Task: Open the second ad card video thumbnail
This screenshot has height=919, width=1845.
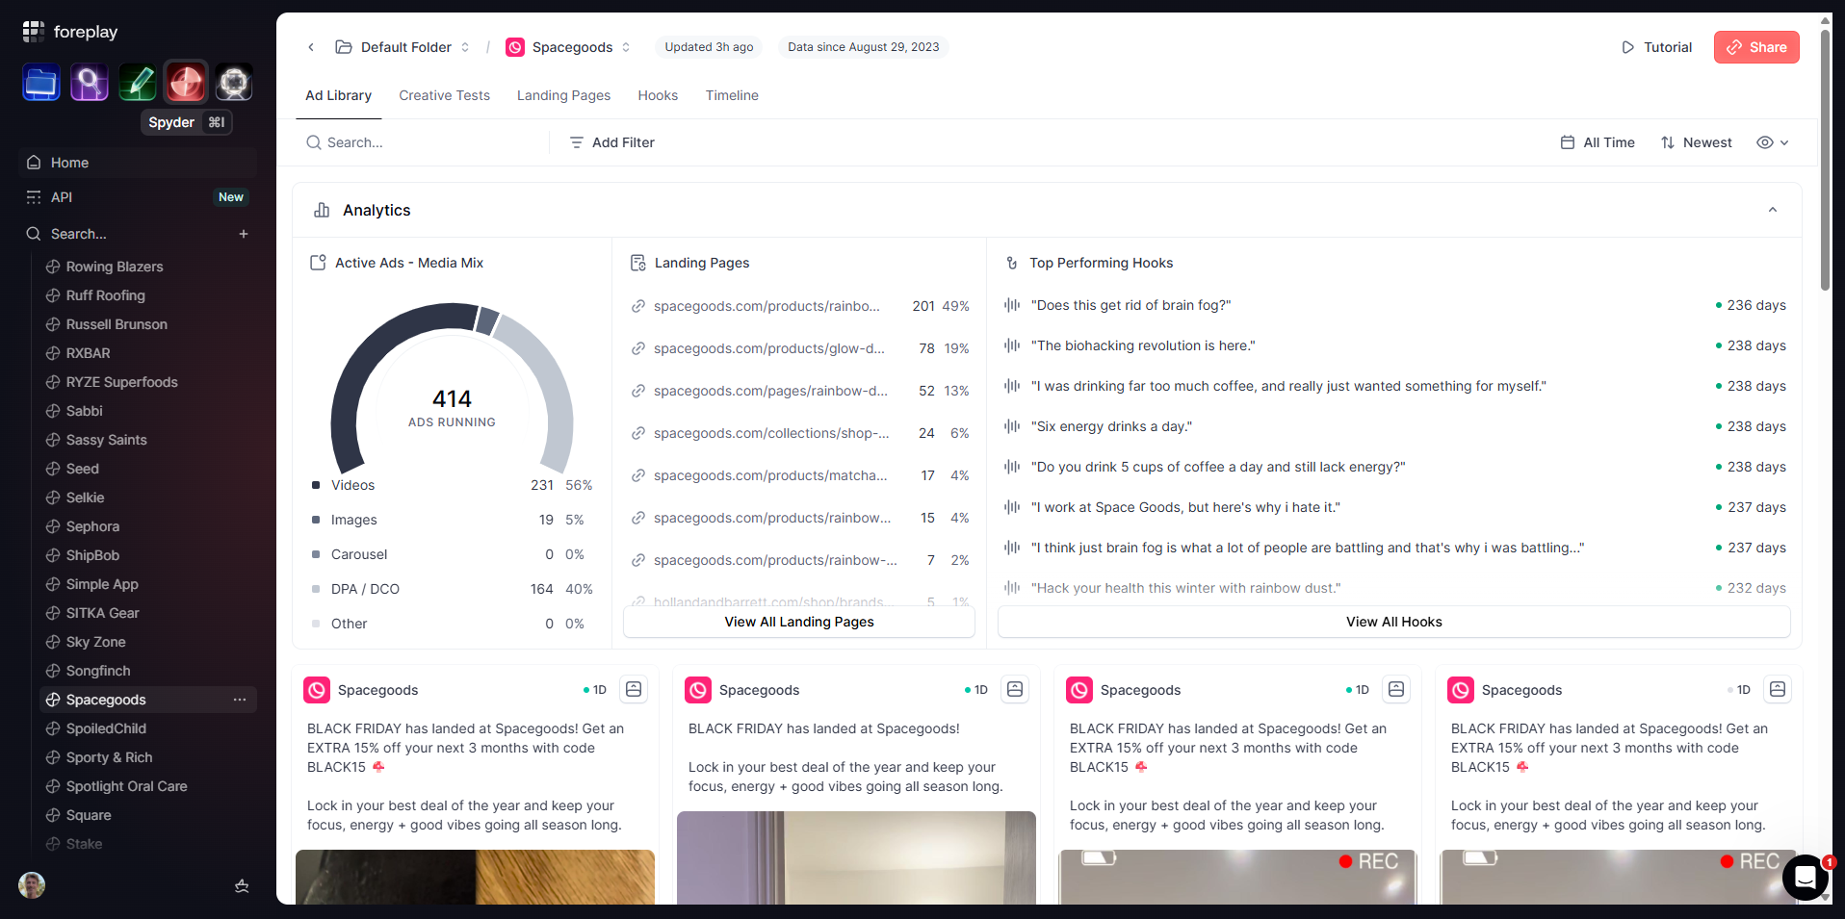Action: (856, 858)
